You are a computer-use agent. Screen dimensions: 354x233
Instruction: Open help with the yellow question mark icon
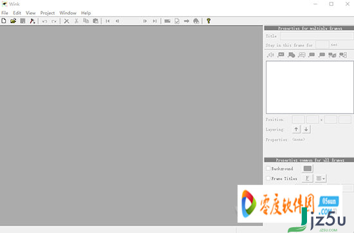click(x=209, y=21)
